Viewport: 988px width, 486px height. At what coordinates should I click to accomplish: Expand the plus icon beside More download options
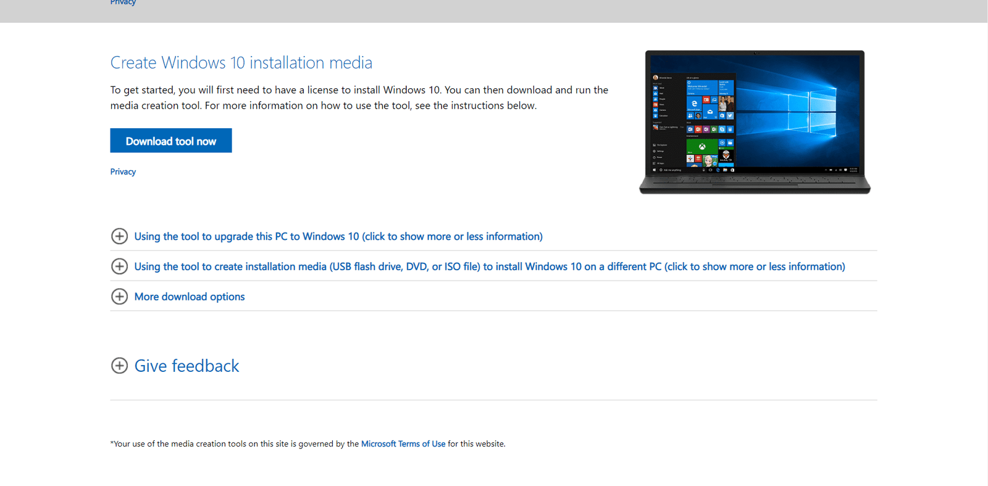(119, 297)
